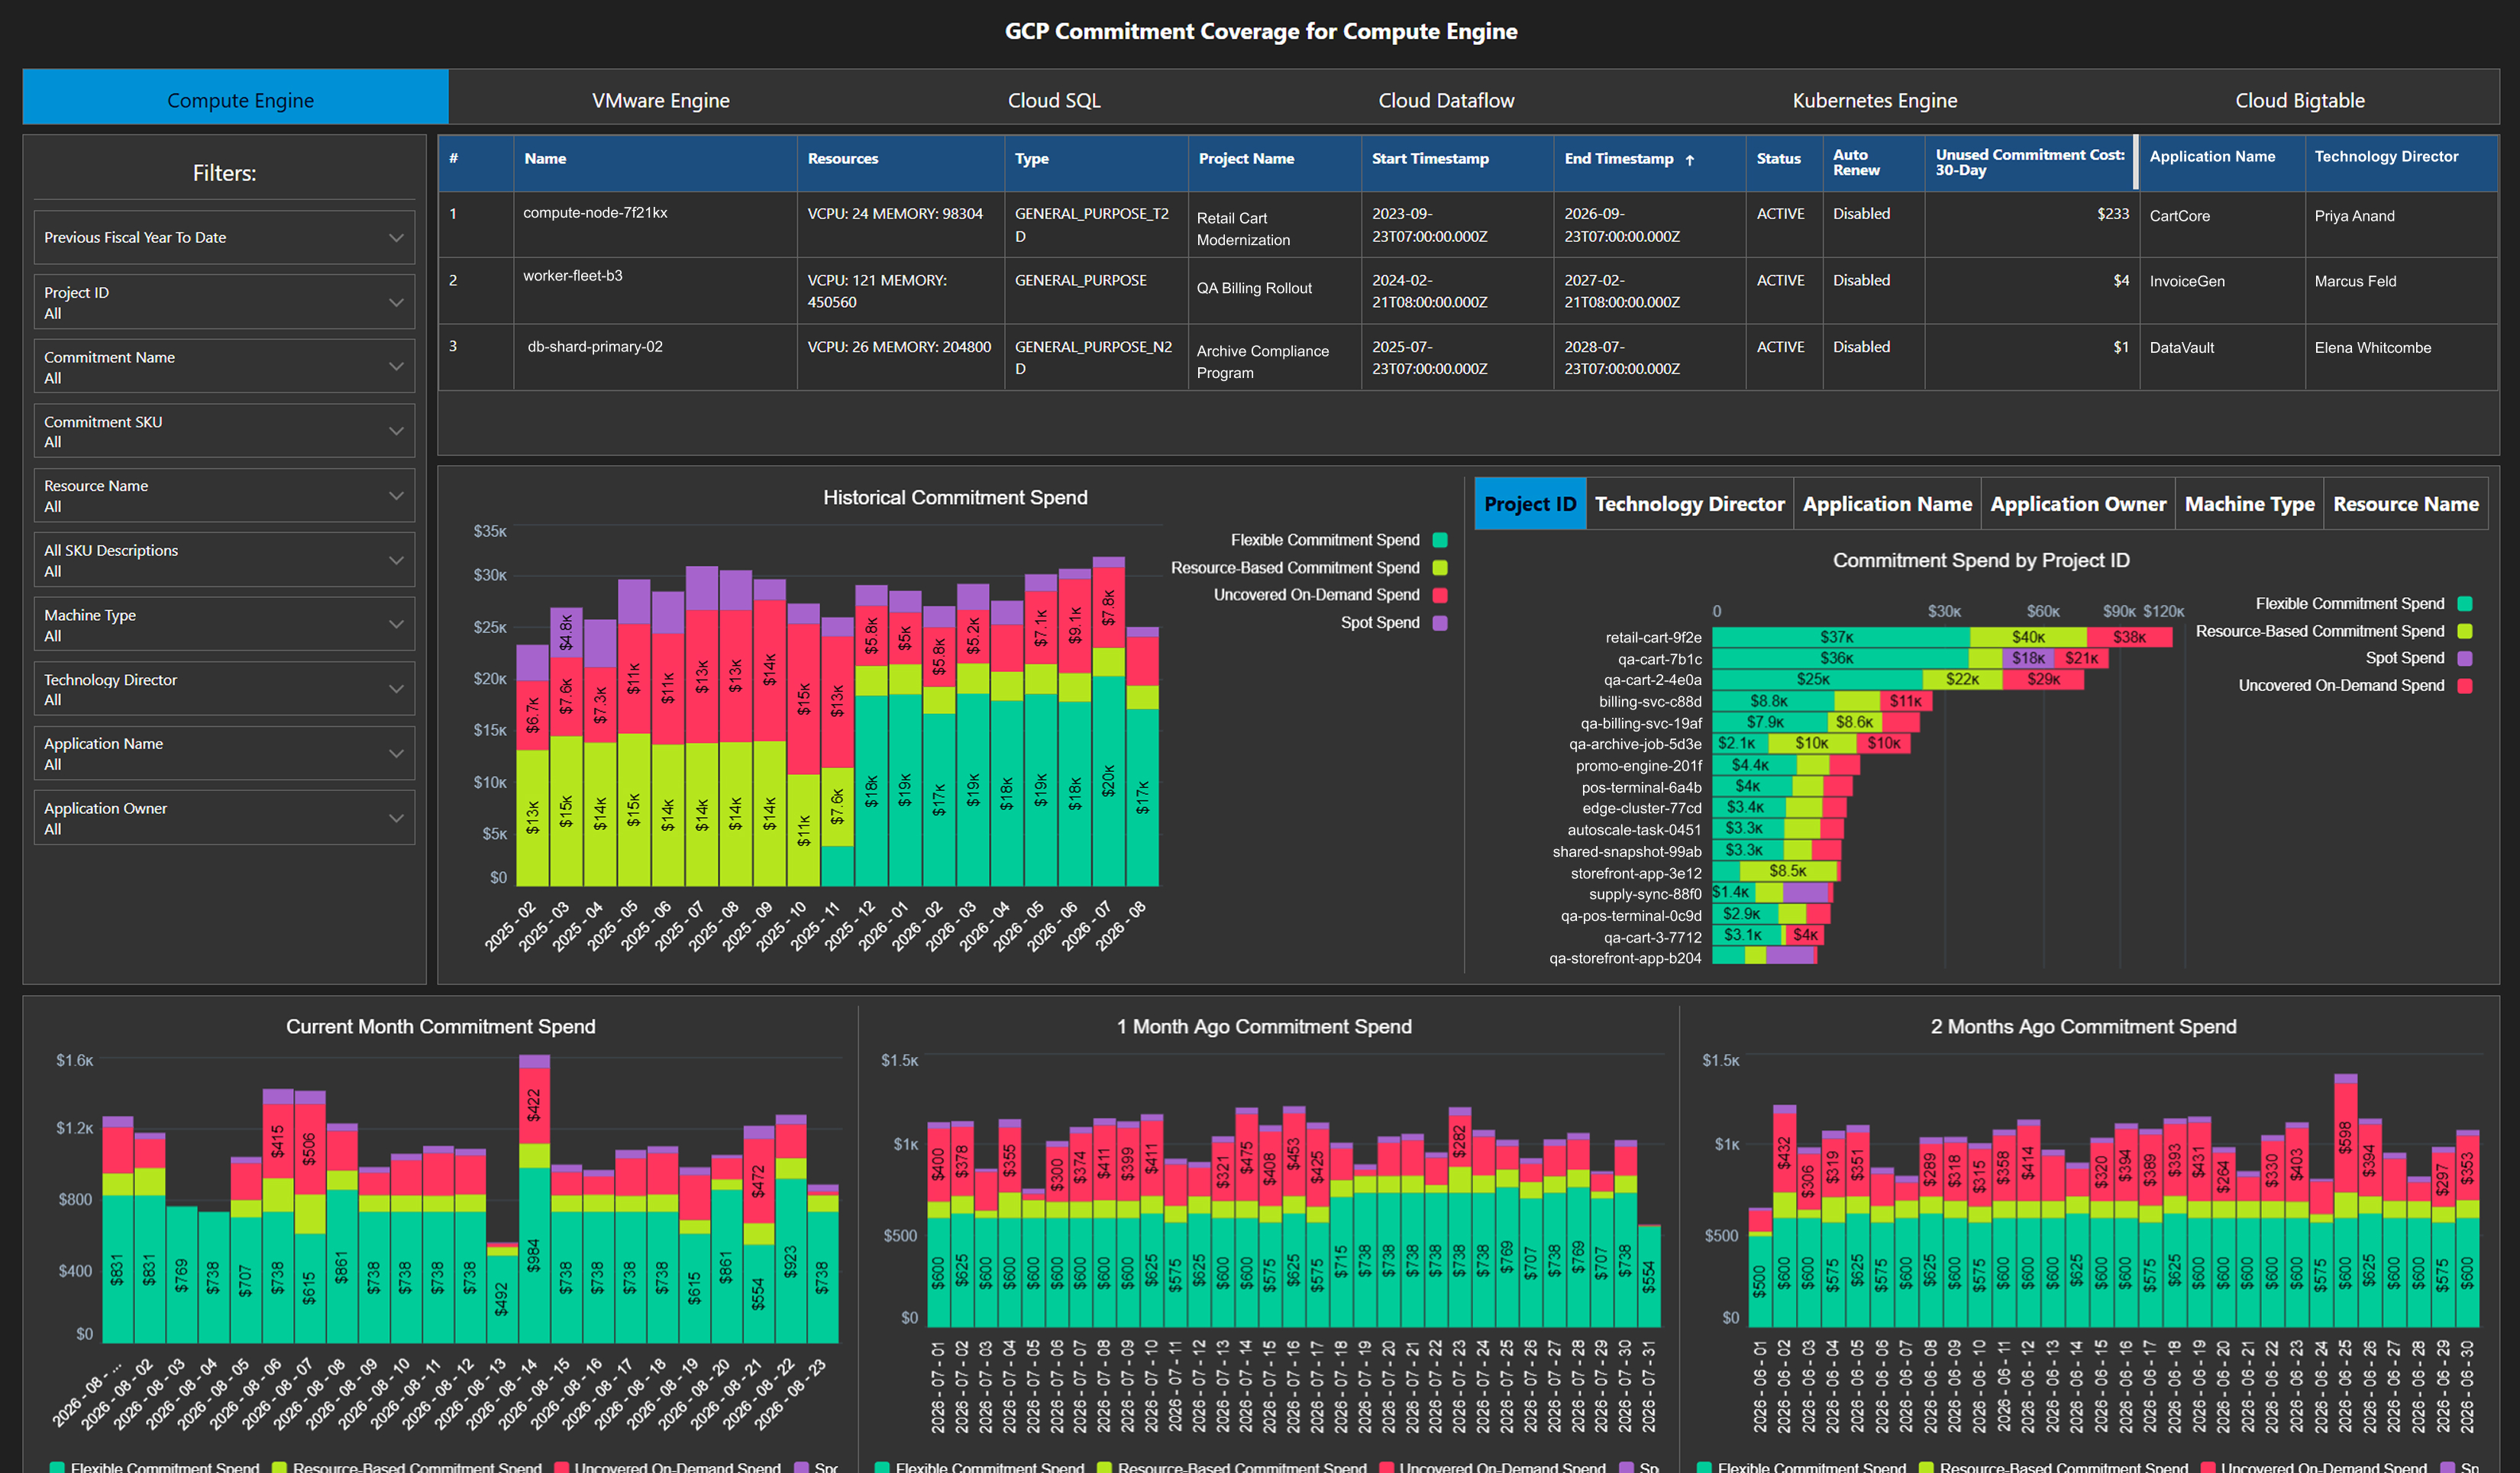
Task: Open the Commitment SKU filter dropdown
Action: pyautogui.click(x=224, y=431)
